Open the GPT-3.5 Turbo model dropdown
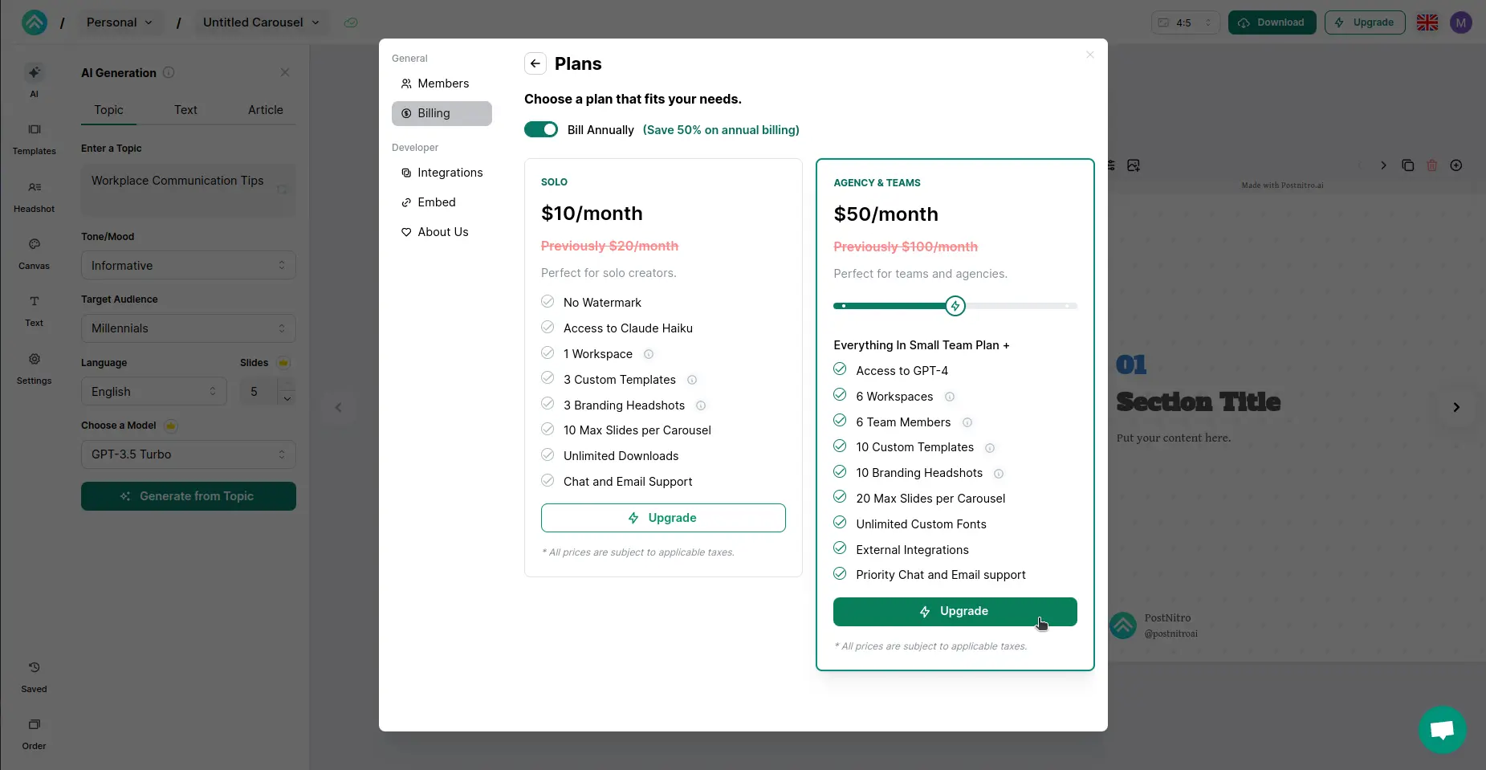 click(189, 454)
